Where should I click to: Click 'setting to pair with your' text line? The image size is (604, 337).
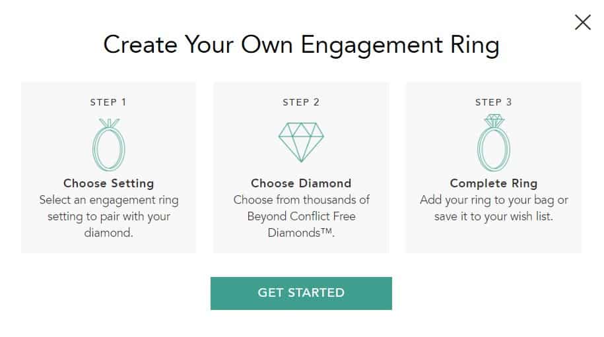[x=109, y=216]
